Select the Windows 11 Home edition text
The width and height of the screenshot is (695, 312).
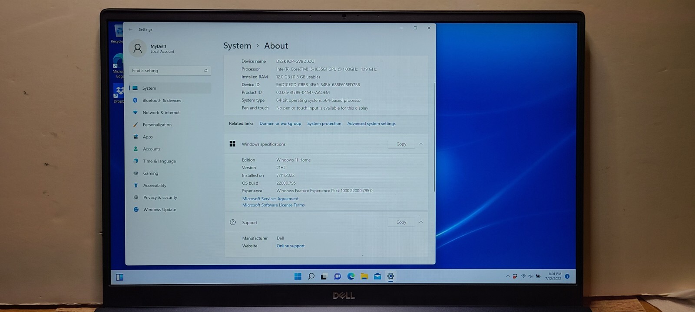click(294, 160)
